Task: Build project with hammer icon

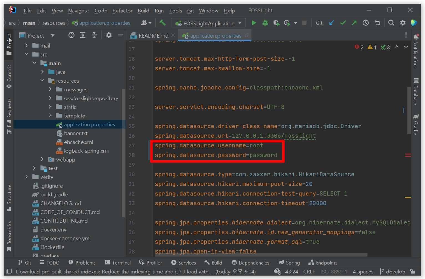Action: tap(163, 23)
